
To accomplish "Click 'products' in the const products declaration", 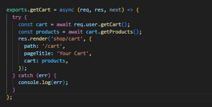I will 48,32.
